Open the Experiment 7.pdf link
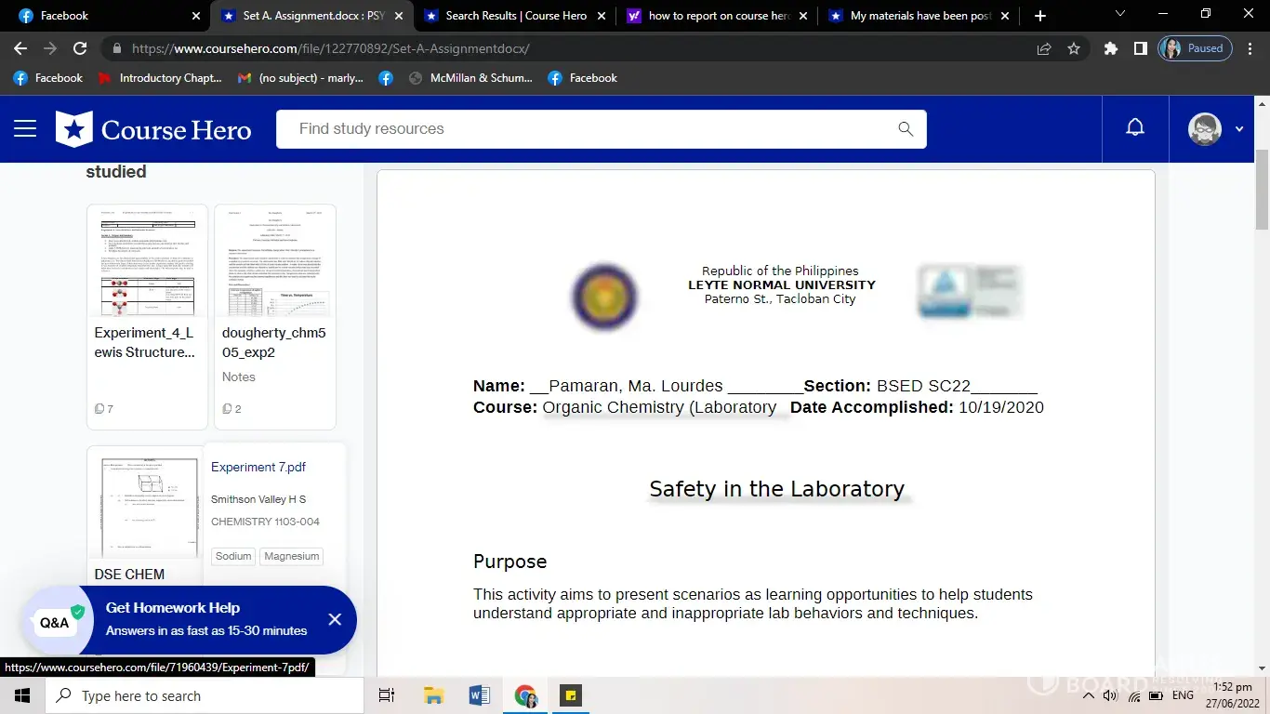The height and width of the screenshot is (714, 1270). click(258, 468)
